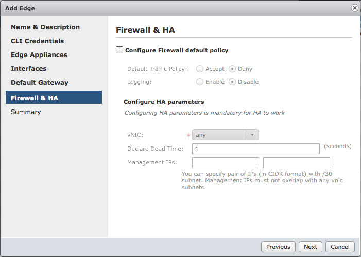Enable Configure Firewall default policy checkbox
The height and width of the screenshot is (257, 361).
coord(119,50)
